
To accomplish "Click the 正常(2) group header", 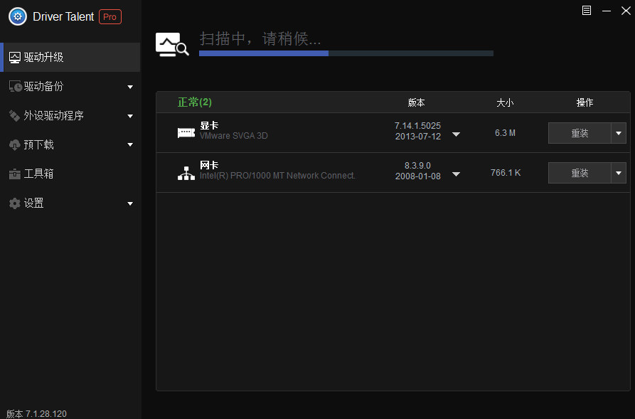I will click(x=195, y=102).
